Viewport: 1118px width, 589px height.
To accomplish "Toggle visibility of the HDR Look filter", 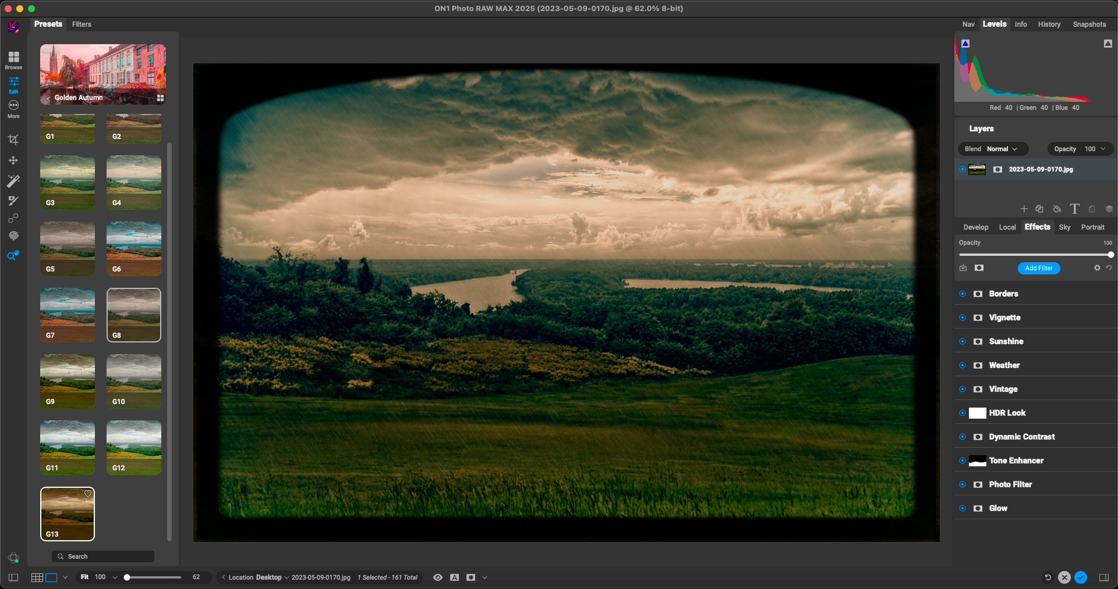I will pos(963,413).
